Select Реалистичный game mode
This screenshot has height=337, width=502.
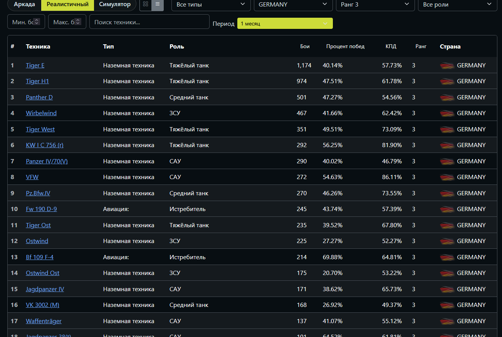coord(67,5)
